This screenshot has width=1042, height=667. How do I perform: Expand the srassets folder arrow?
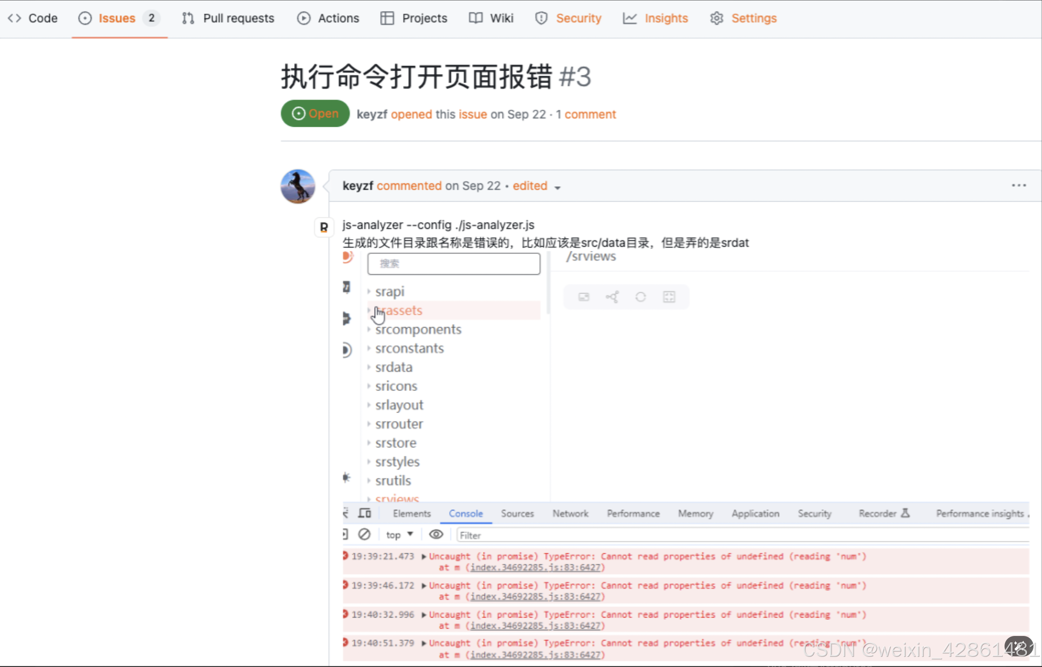369,311
